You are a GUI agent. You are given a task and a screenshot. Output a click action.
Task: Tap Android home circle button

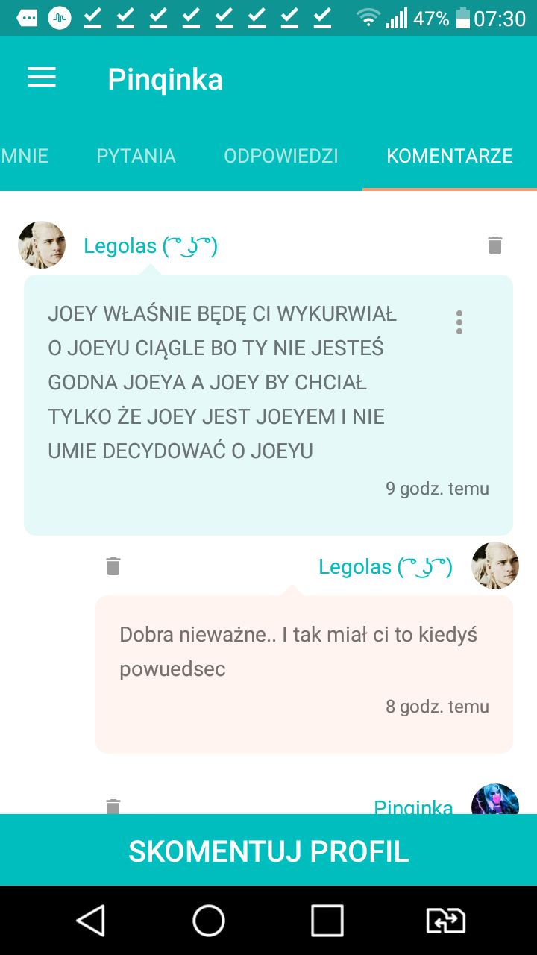tap(209, 921)
